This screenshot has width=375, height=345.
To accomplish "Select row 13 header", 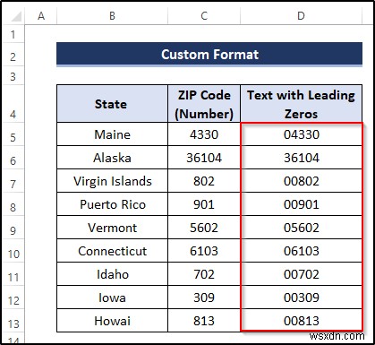I will pos(13,321).
